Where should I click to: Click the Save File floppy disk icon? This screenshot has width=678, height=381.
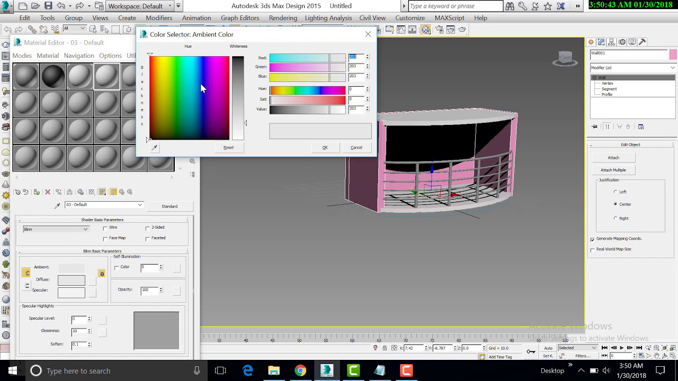(x=48, y=6)
